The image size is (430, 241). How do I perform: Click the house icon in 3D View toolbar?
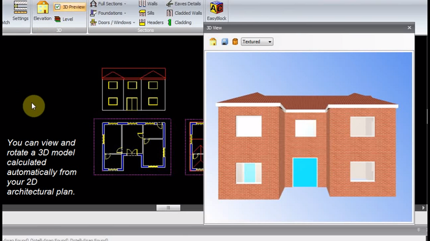point(213,42)
